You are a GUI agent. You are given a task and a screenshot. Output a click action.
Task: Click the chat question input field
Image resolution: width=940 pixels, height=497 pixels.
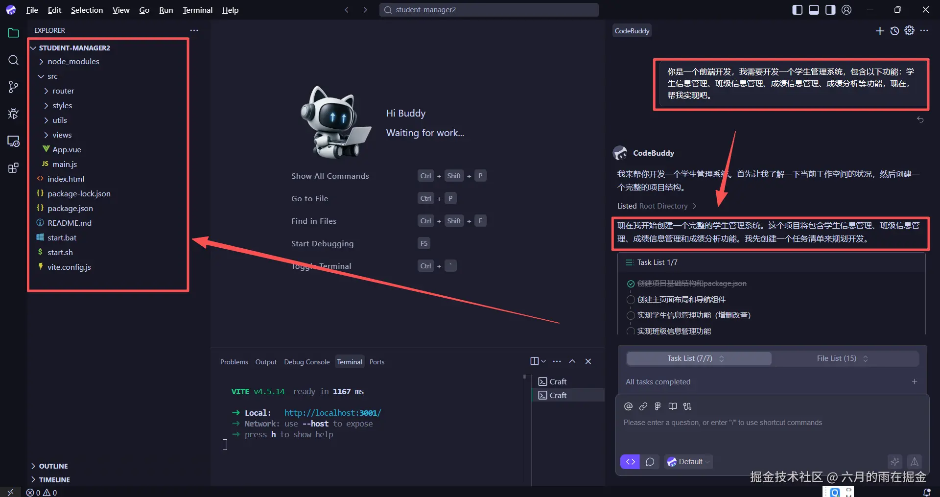772,431
